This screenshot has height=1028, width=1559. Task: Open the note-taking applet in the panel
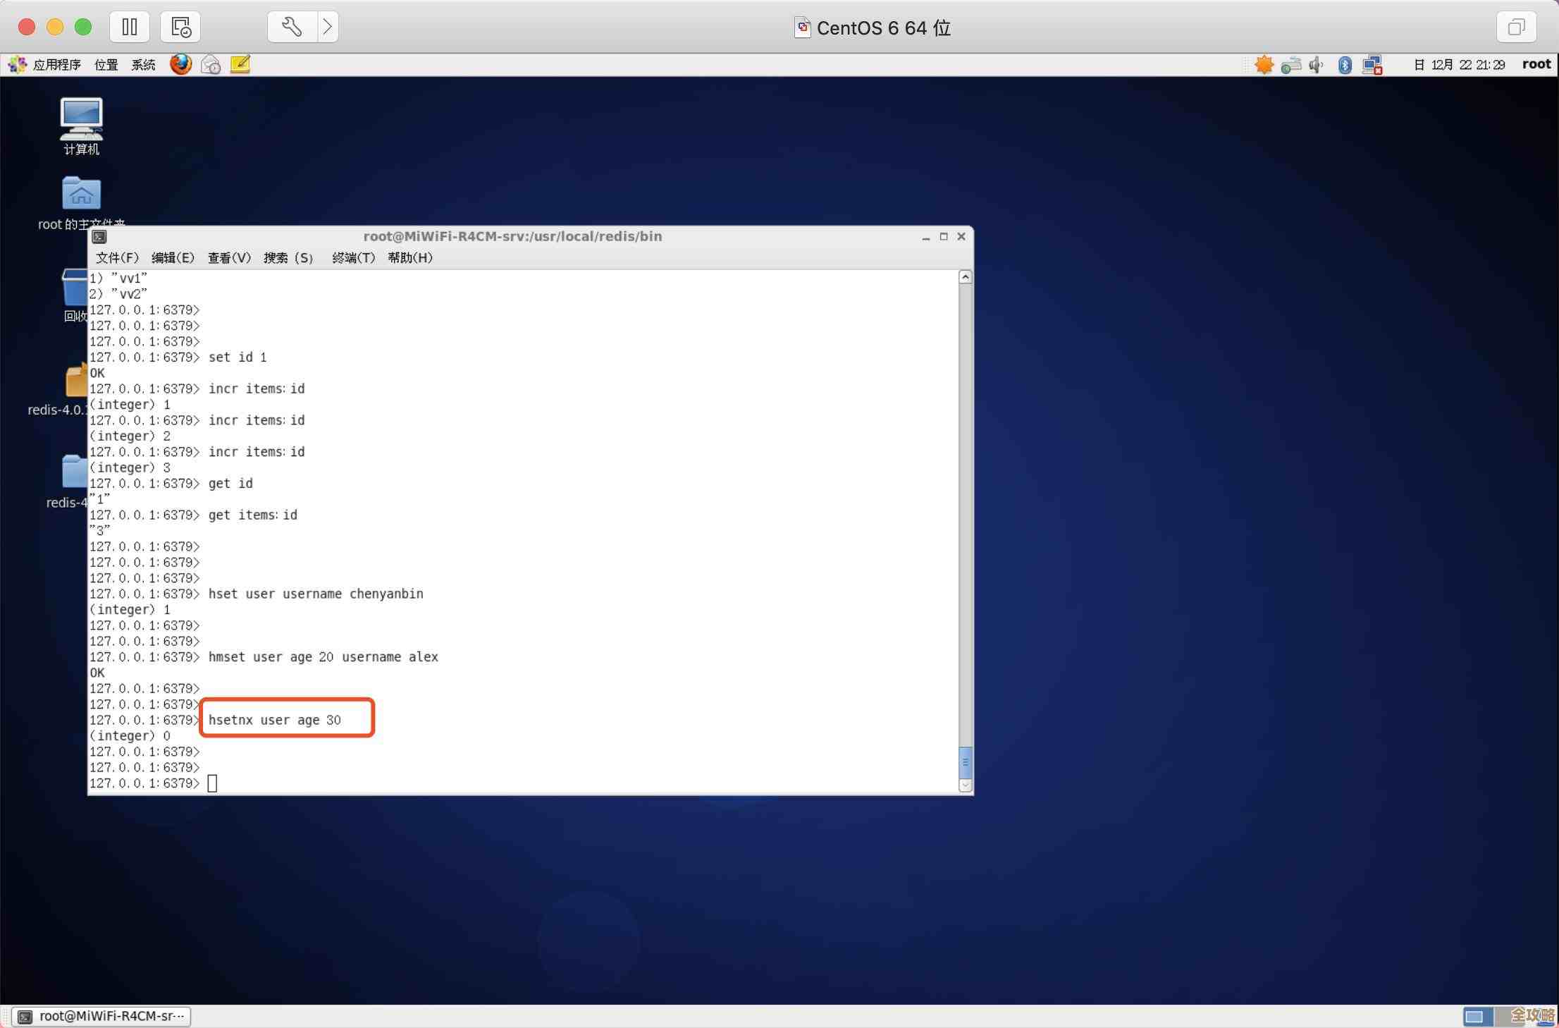tap(240, 64)
